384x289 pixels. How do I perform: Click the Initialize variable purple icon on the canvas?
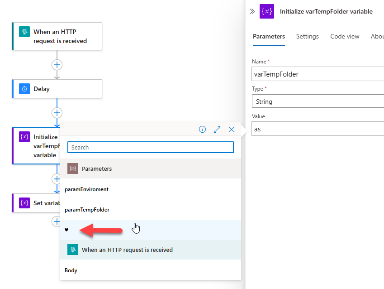(x=24, y=137)
